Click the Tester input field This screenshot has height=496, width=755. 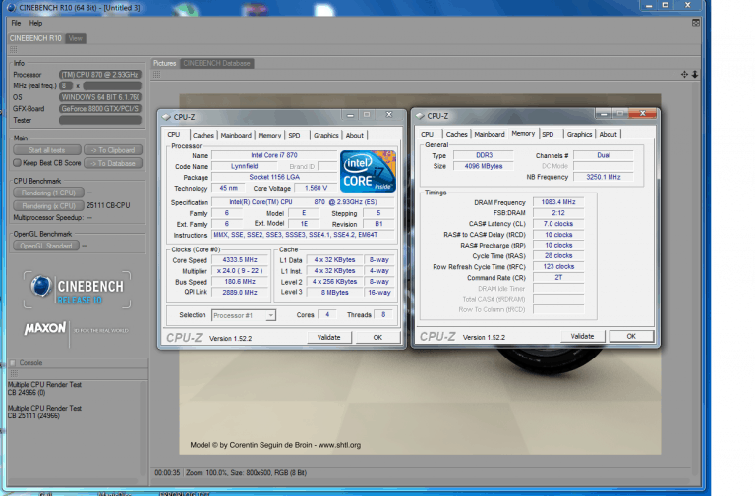pos(100,120)
